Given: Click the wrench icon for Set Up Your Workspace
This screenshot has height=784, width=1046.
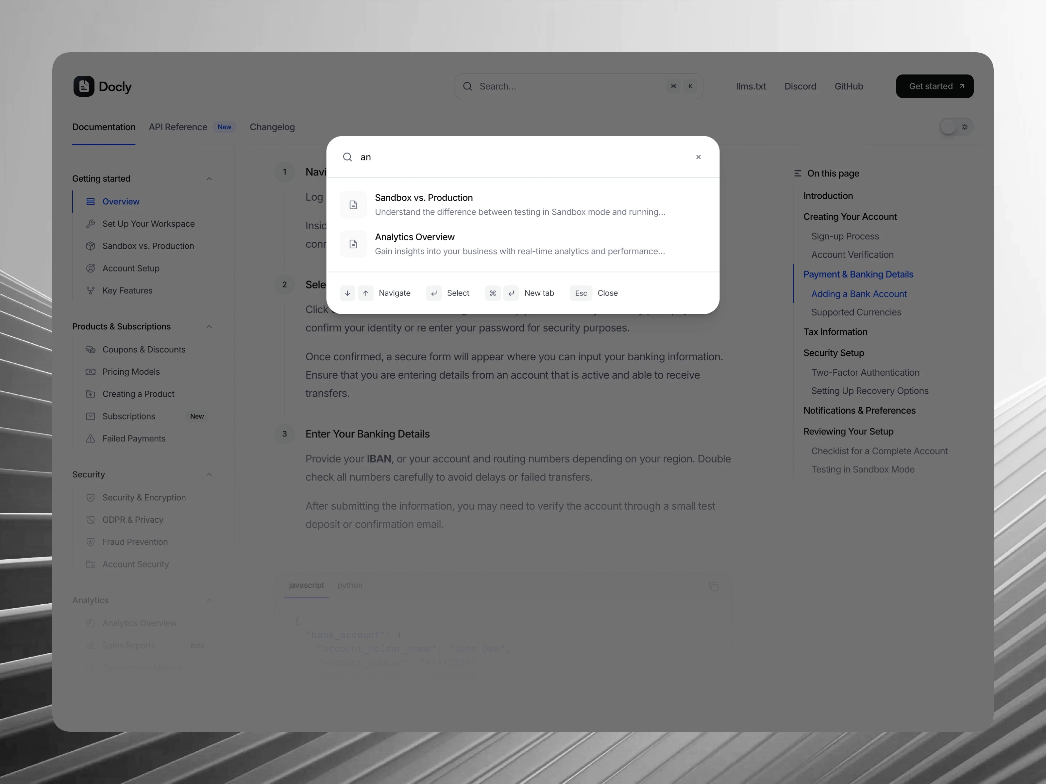Looking at the screenshot, I should click(x=90, y=224).
